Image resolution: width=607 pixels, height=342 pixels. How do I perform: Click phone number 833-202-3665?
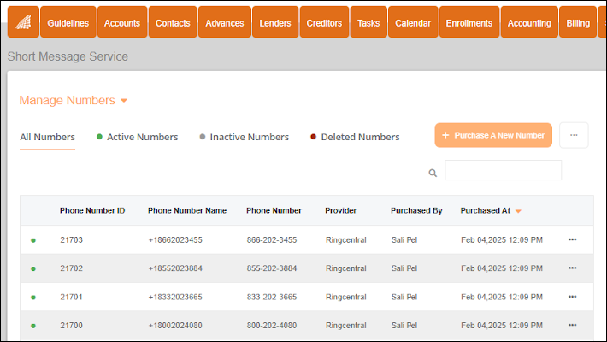272,297
